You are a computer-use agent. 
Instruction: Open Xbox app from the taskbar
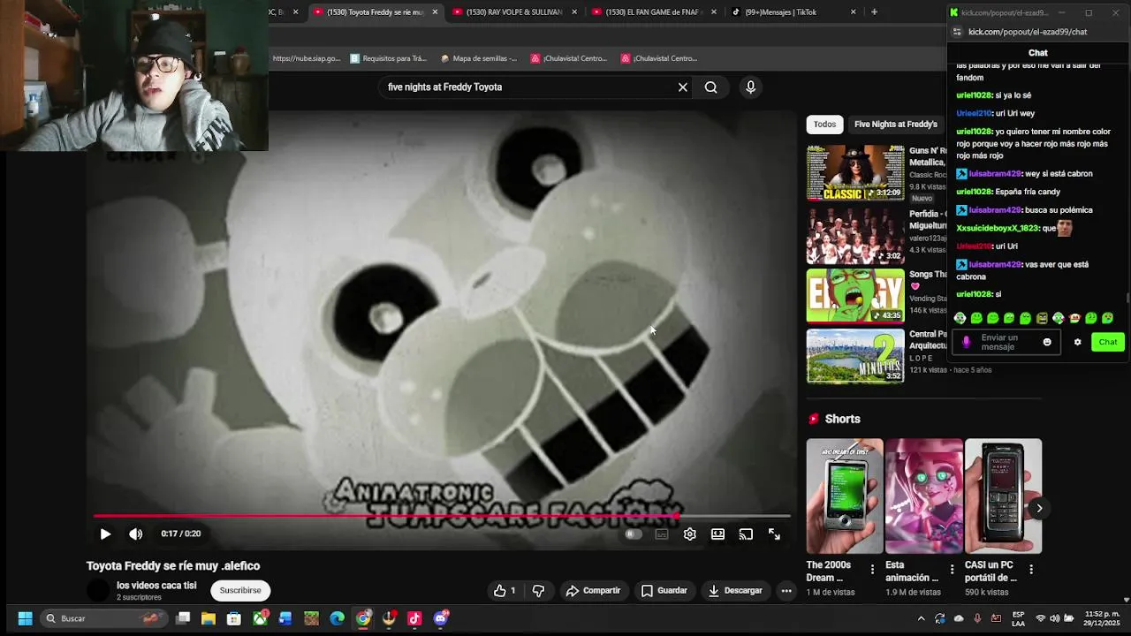(260, 618)
